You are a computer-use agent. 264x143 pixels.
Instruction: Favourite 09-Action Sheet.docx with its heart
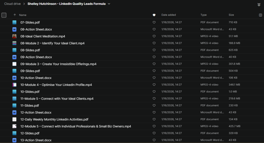click(x=154, y=57)
